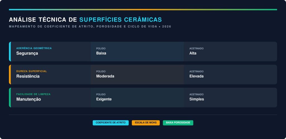Click the Aderência Geométrica category label
This screenshot has height=139, width=286.
tap(34, 48)
